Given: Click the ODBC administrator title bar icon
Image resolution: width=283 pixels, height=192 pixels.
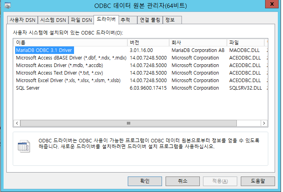Looking at the screenshot, I should coord(8,6).
